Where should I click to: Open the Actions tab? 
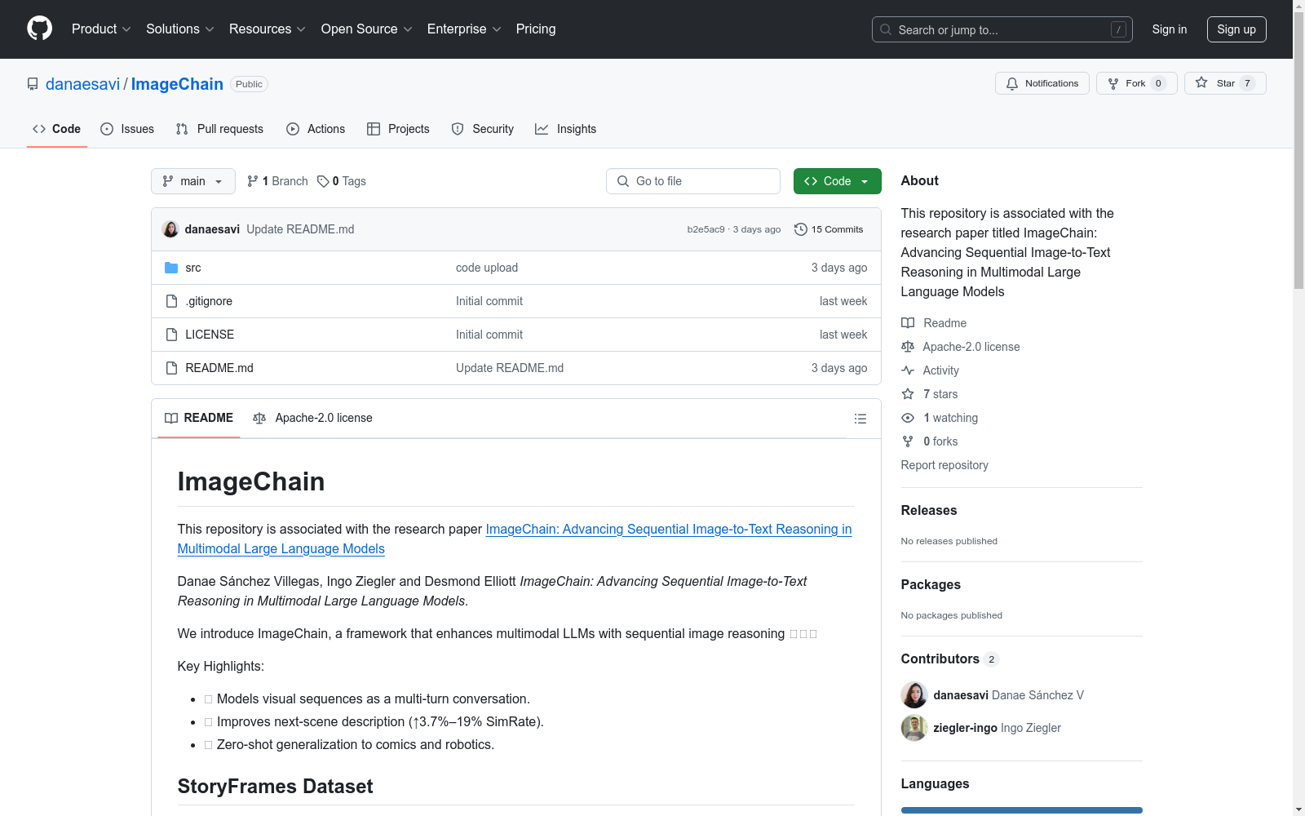(x=316, y=129)
